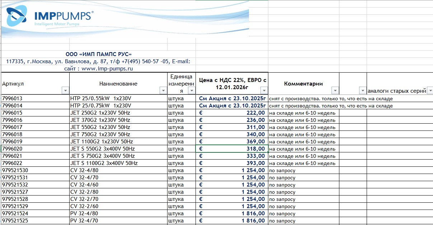Image resolution: width=433 pixels, height=225 pixels.
Task: Select the JET 250G2 1x230V 50Hz cell
Action: (118, 113)
